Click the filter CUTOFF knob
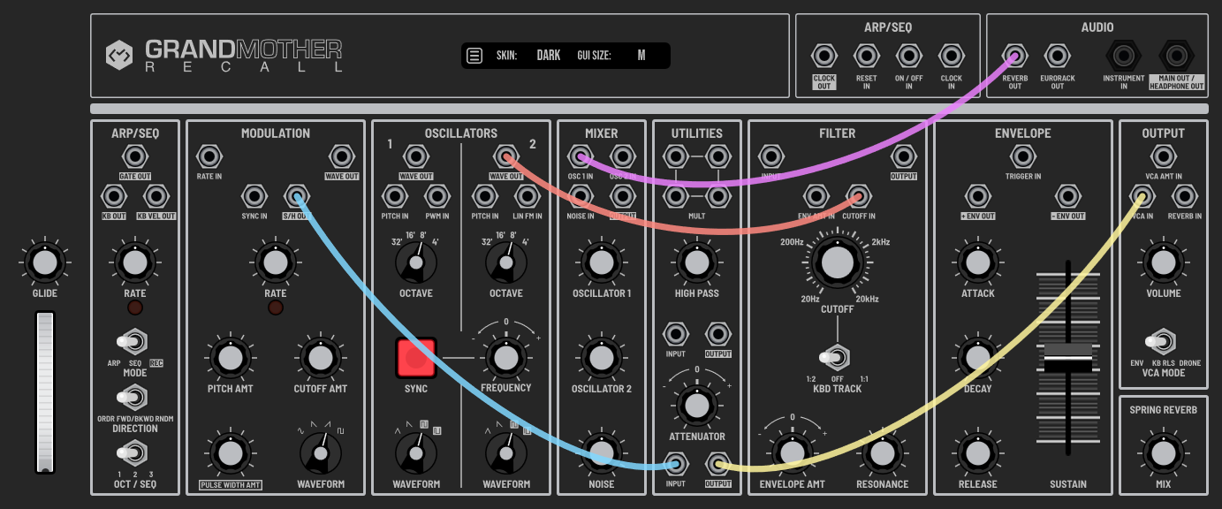This screenshot has width=1222, height=509. coord(836,262)
